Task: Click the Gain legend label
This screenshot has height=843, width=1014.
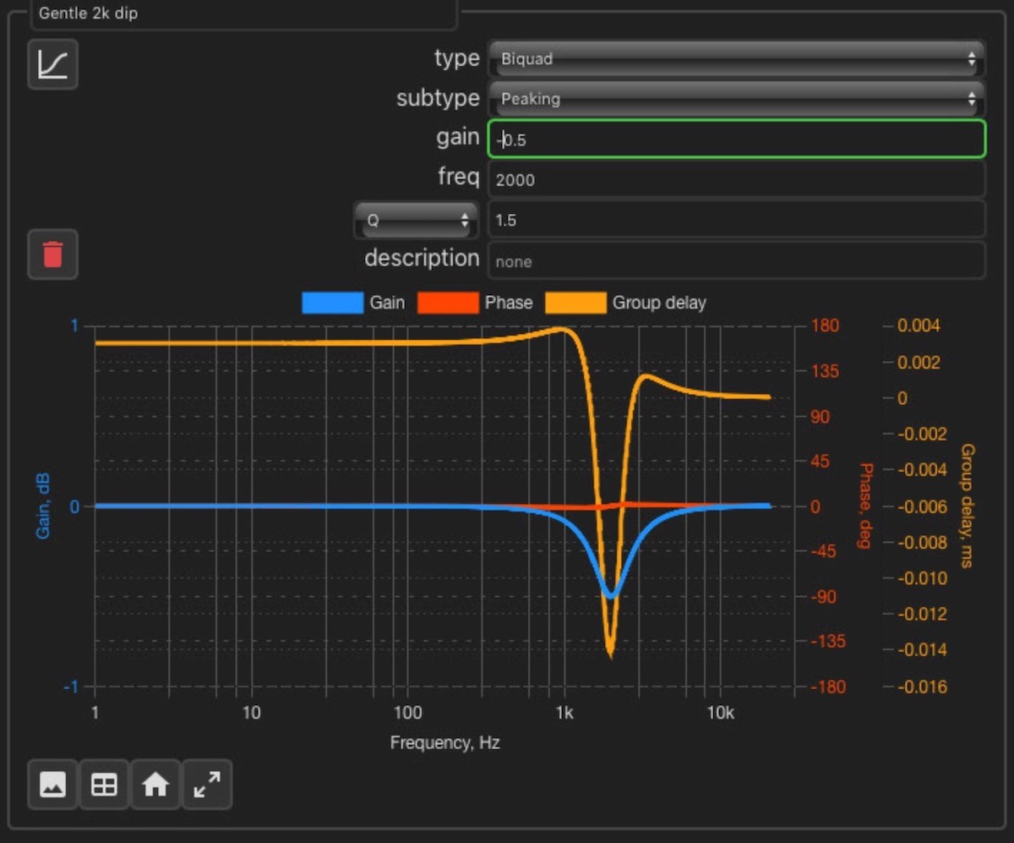Action: pos(387,303)
